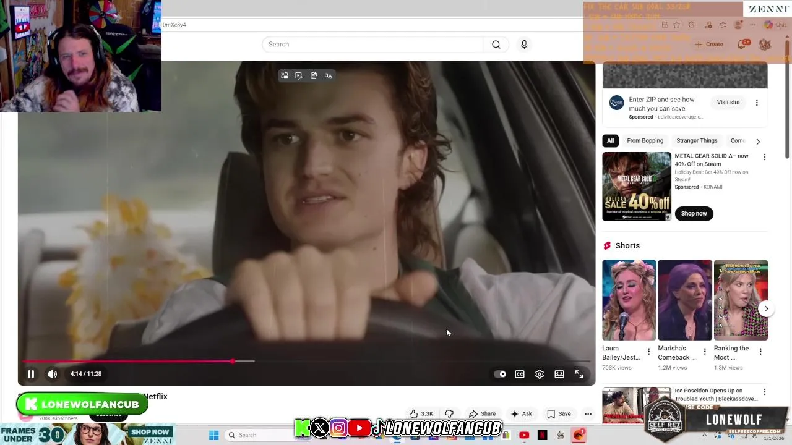Screen dimensions: 792x445
Task: Toggle the autoplay switch in player
Action: point(500,374)
